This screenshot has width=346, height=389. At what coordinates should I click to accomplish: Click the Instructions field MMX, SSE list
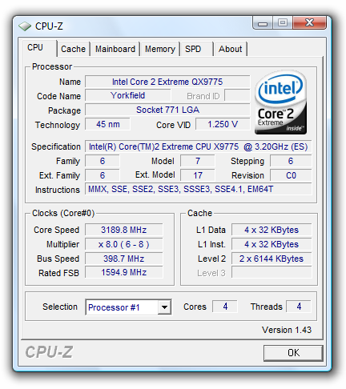pyautogui.click(x=198, y=189)
